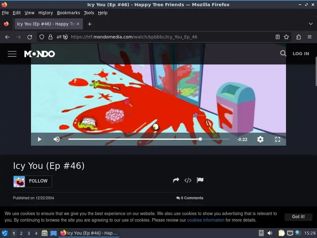Show site security lock information
This screenshot has height=238, width=317.
coord(50,37)
